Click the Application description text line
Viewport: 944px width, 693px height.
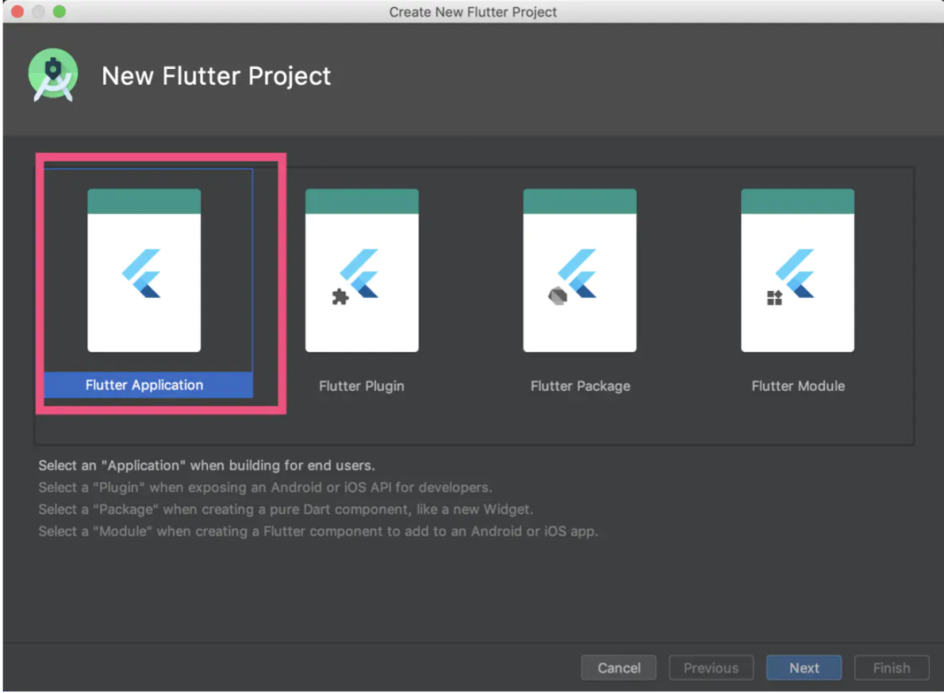[x=206, y=466]
